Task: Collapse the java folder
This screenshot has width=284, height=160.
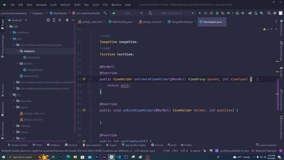Action: 11,39
